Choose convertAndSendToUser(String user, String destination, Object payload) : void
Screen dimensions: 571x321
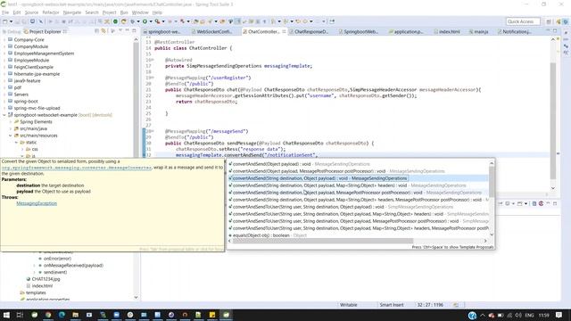pos(359,207)
